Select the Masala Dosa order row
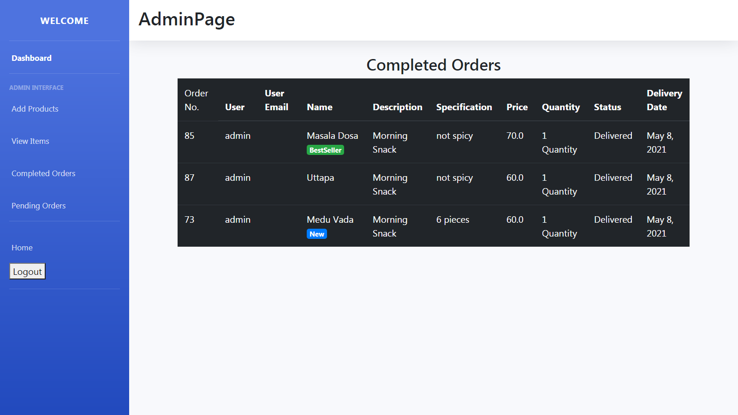The height and width of the screenshot is (415, 738). point(434,142)
